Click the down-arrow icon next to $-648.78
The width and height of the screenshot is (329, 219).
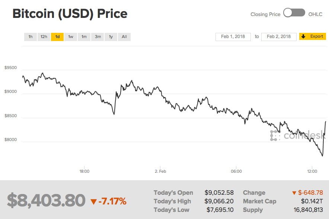294,193
